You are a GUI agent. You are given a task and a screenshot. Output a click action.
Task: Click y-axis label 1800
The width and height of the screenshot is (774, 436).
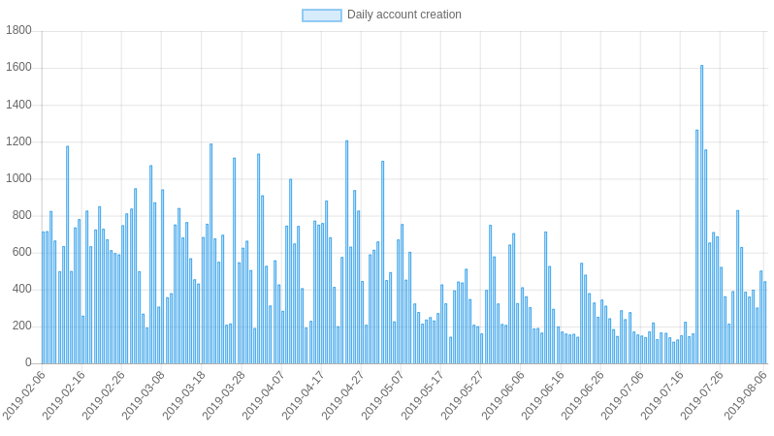(18, 31)
